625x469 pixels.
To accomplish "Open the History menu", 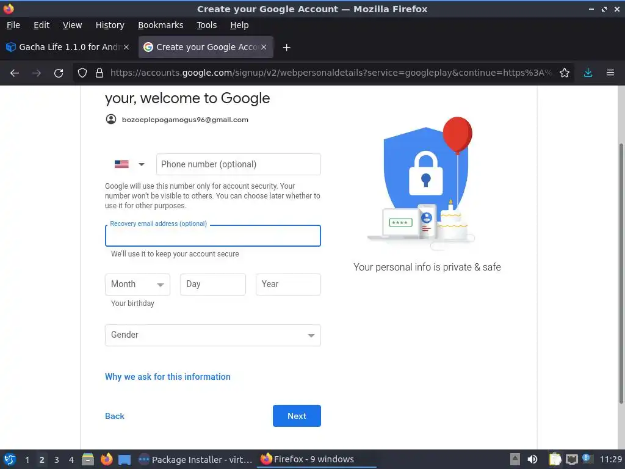I will coord(110,25).
